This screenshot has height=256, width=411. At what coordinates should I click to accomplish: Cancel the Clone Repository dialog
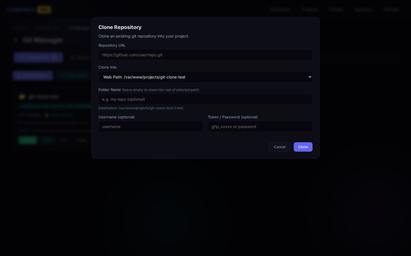tap(280, 147)
